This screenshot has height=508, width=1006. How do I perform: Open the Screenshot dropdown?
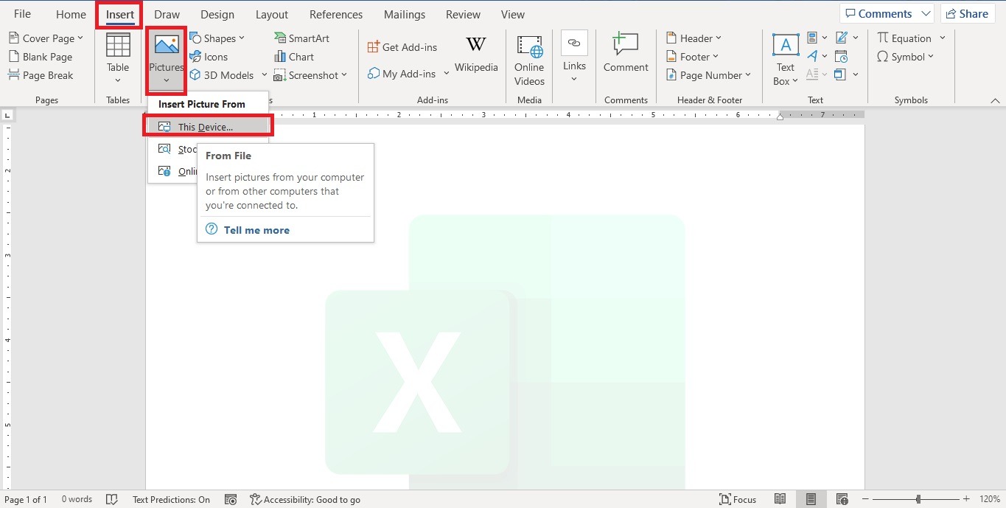(x=310, y=75)
